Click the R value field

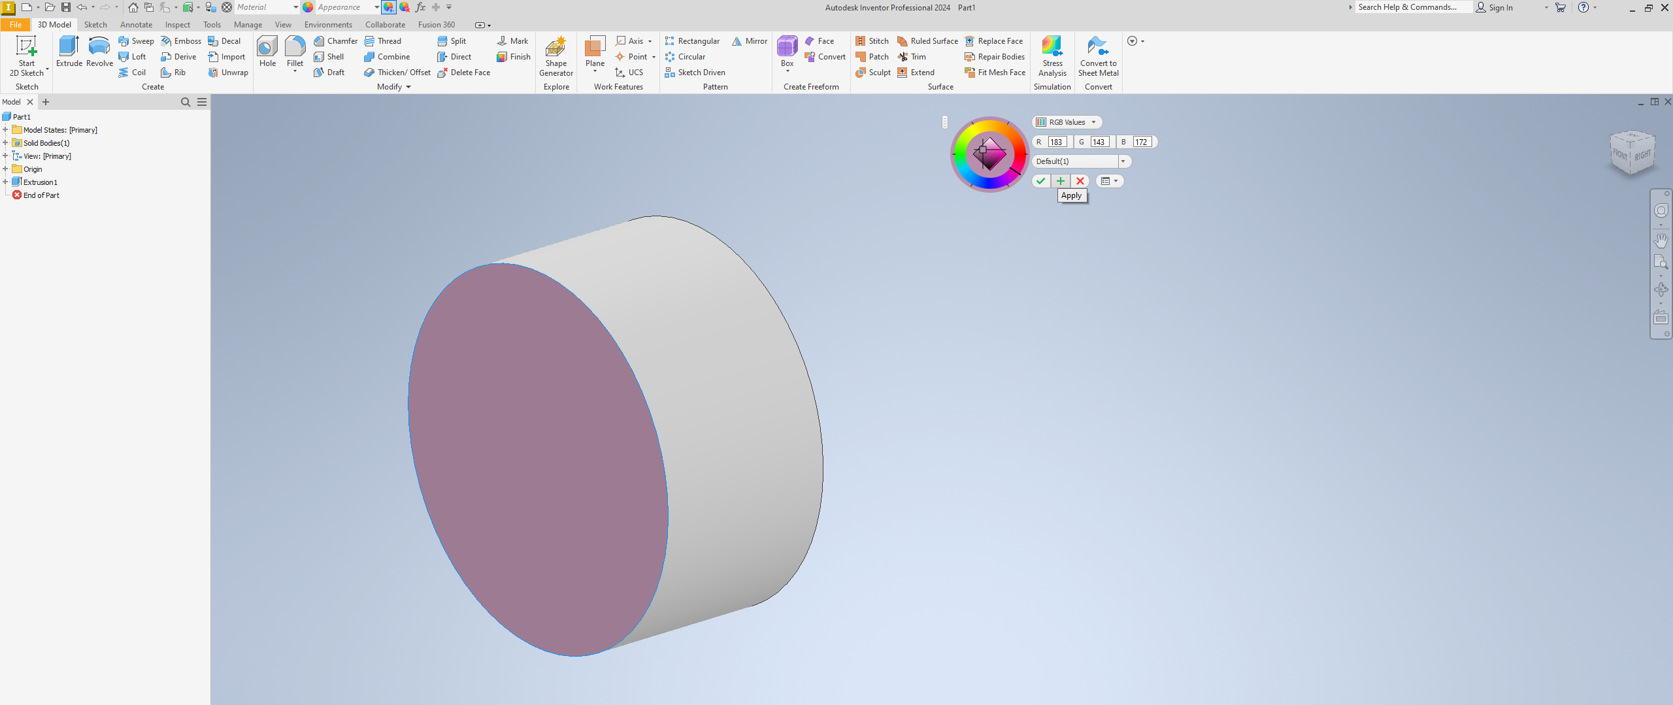click(1057, 142)
